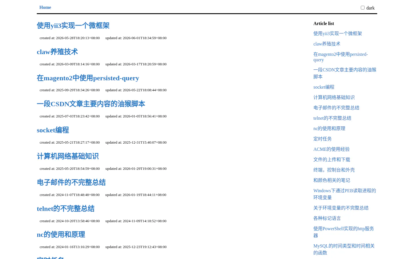
Task: Select telnet的不完整总结 in the sidebar list
Action: click(332, 118)
